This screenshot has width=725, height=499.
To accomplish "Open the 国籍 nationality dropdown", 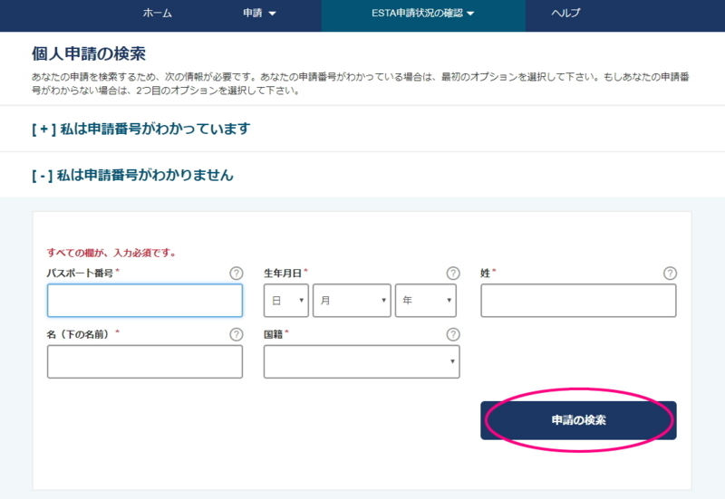I will (362, 361).
